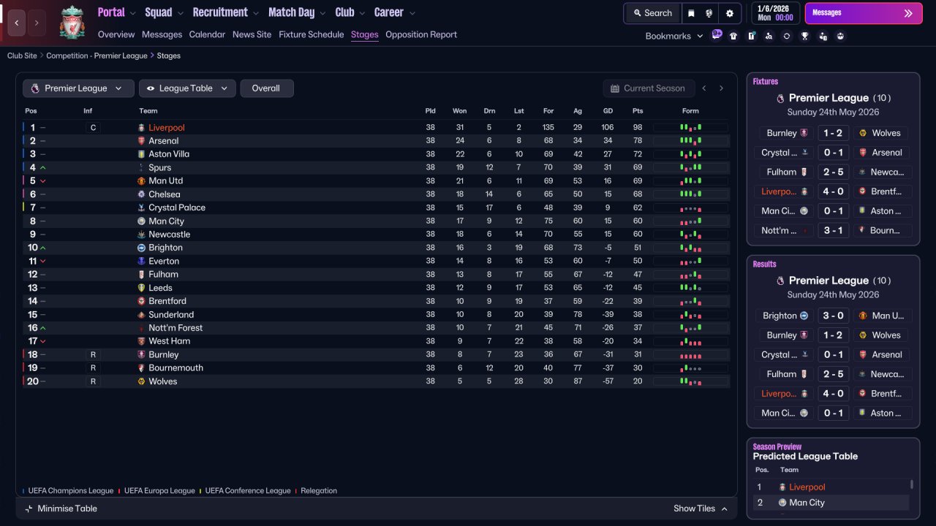This screenshot has width=936, height=526.
Task: Switch to the Fixture Schedule tab
Action: pyautogui.click(x=312, y=34)
